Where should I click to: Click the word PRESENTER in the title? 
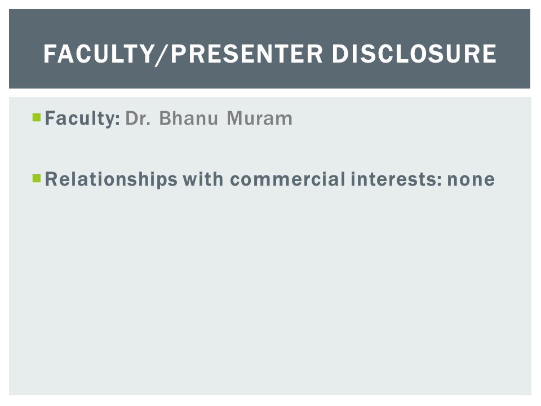(247, 54)
